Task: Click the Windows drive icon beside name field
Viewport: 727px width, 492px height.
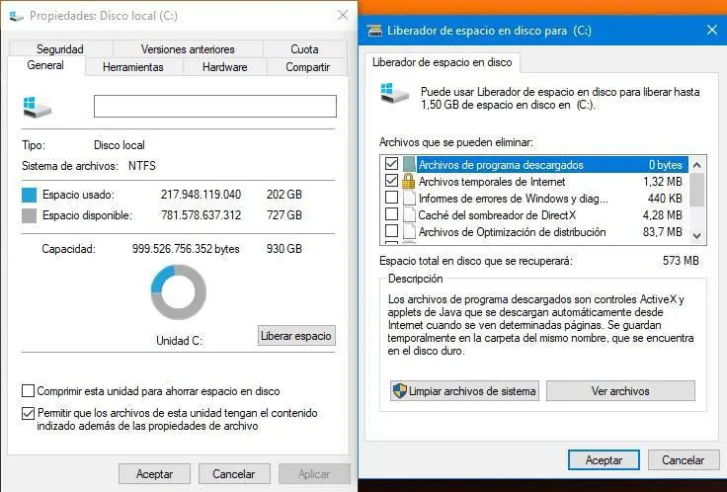Action: pos(37,107)
